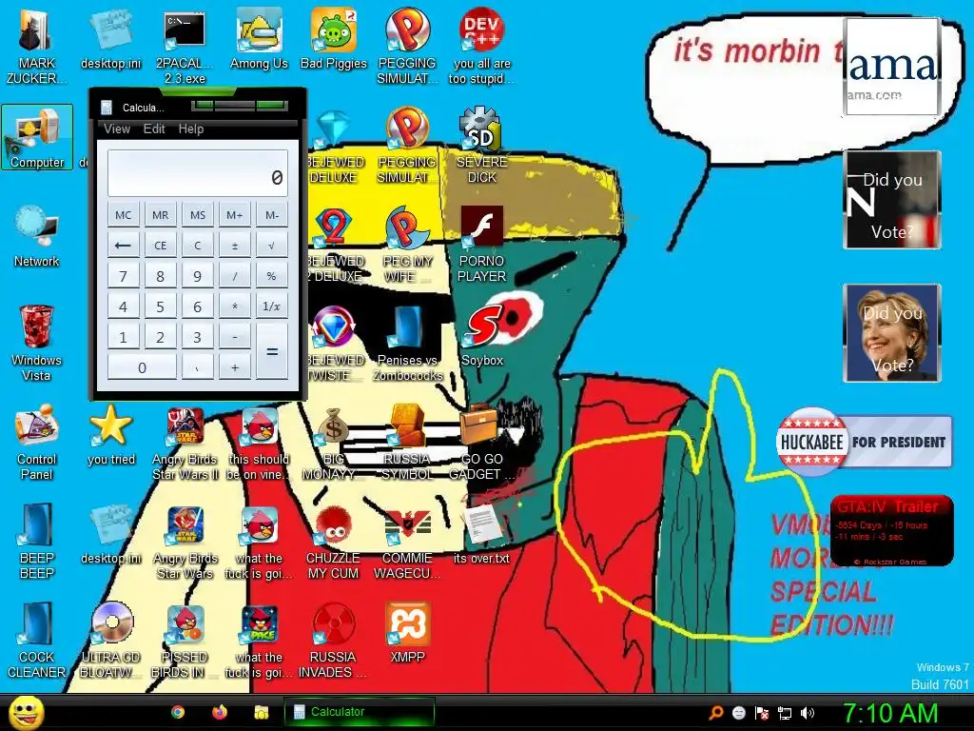
Task: Select the Computer desktop icon
Action: tap(37, 137)
